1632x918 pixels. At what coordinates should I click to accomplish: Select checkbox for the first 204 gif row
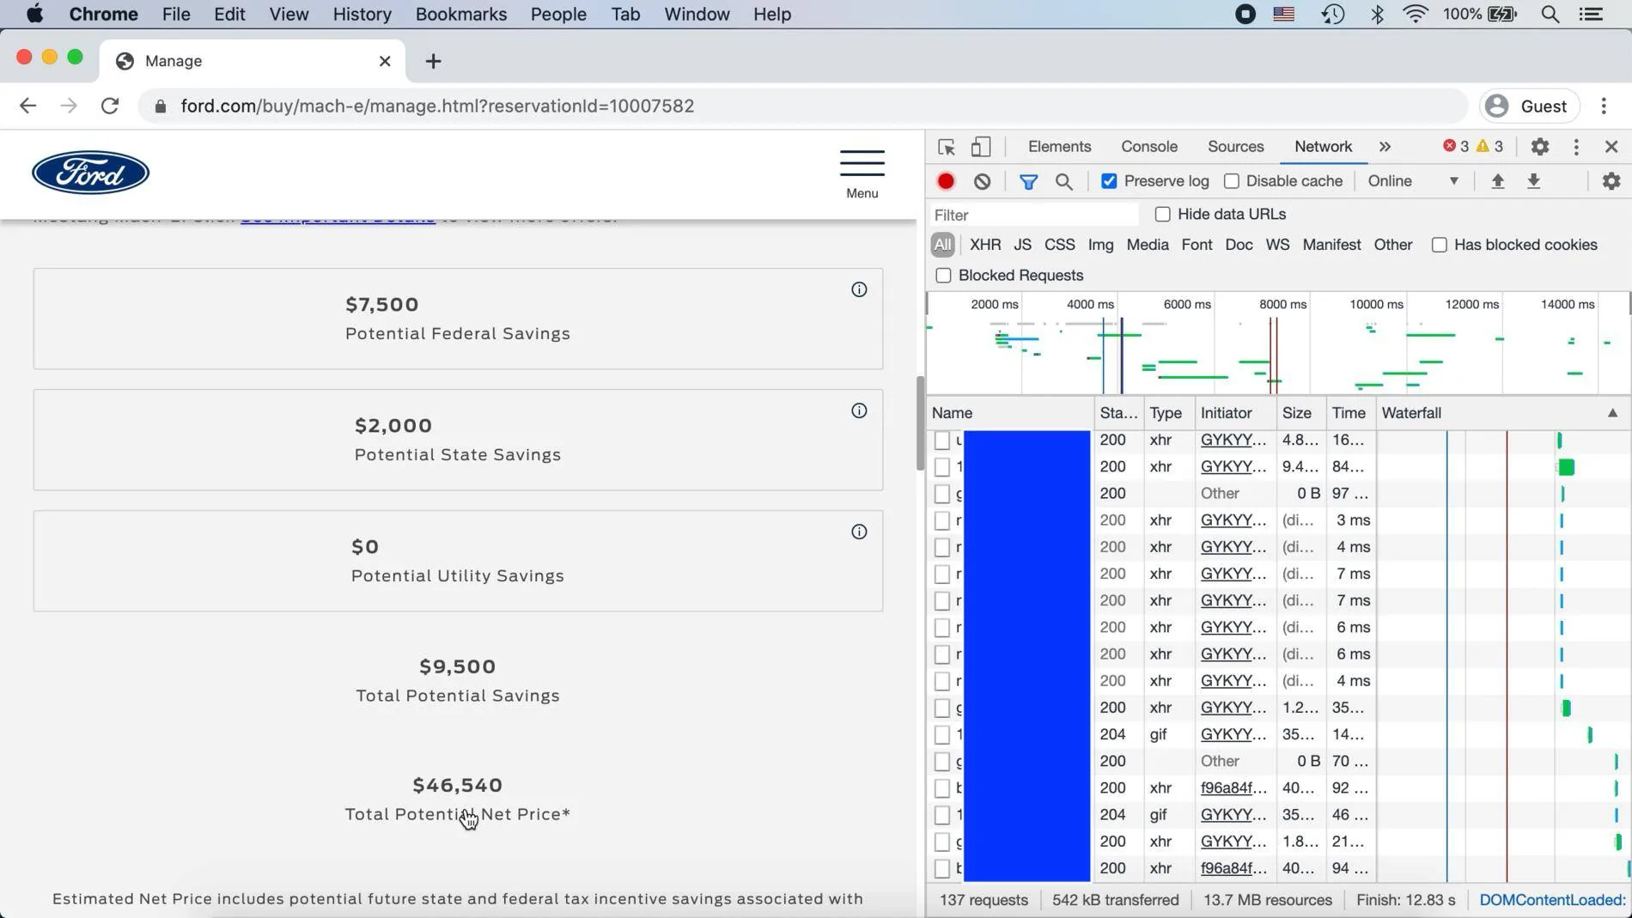pos(942,734)
